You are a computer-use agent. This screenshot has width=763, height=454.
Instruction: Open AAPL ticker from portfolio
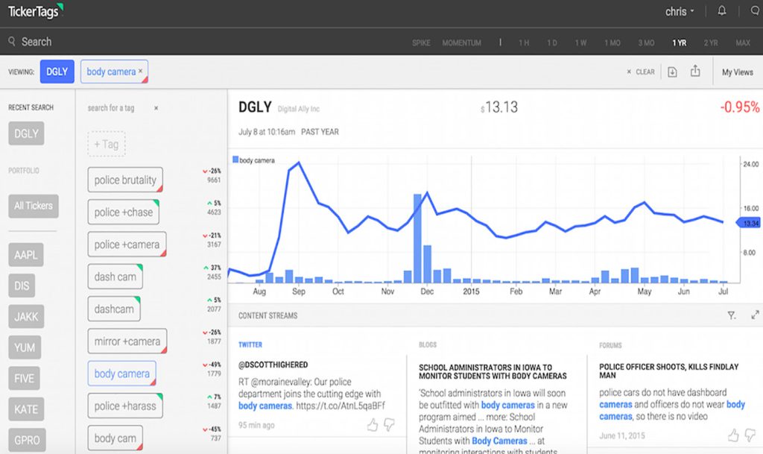[26, 254]
